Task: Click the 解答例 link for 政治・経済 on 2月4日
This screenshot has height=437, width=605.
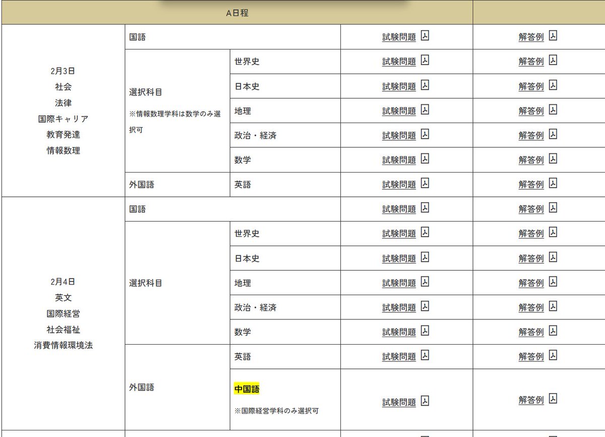Action: coord(532,307)
